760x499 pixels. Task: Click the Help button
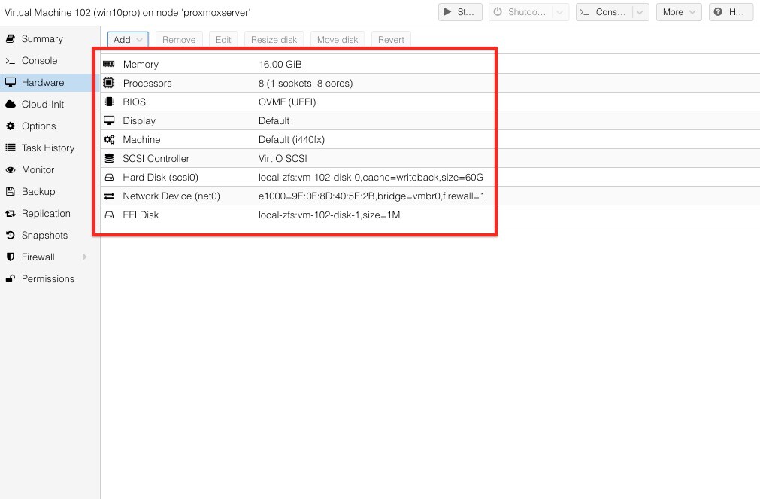pos(731,12)
